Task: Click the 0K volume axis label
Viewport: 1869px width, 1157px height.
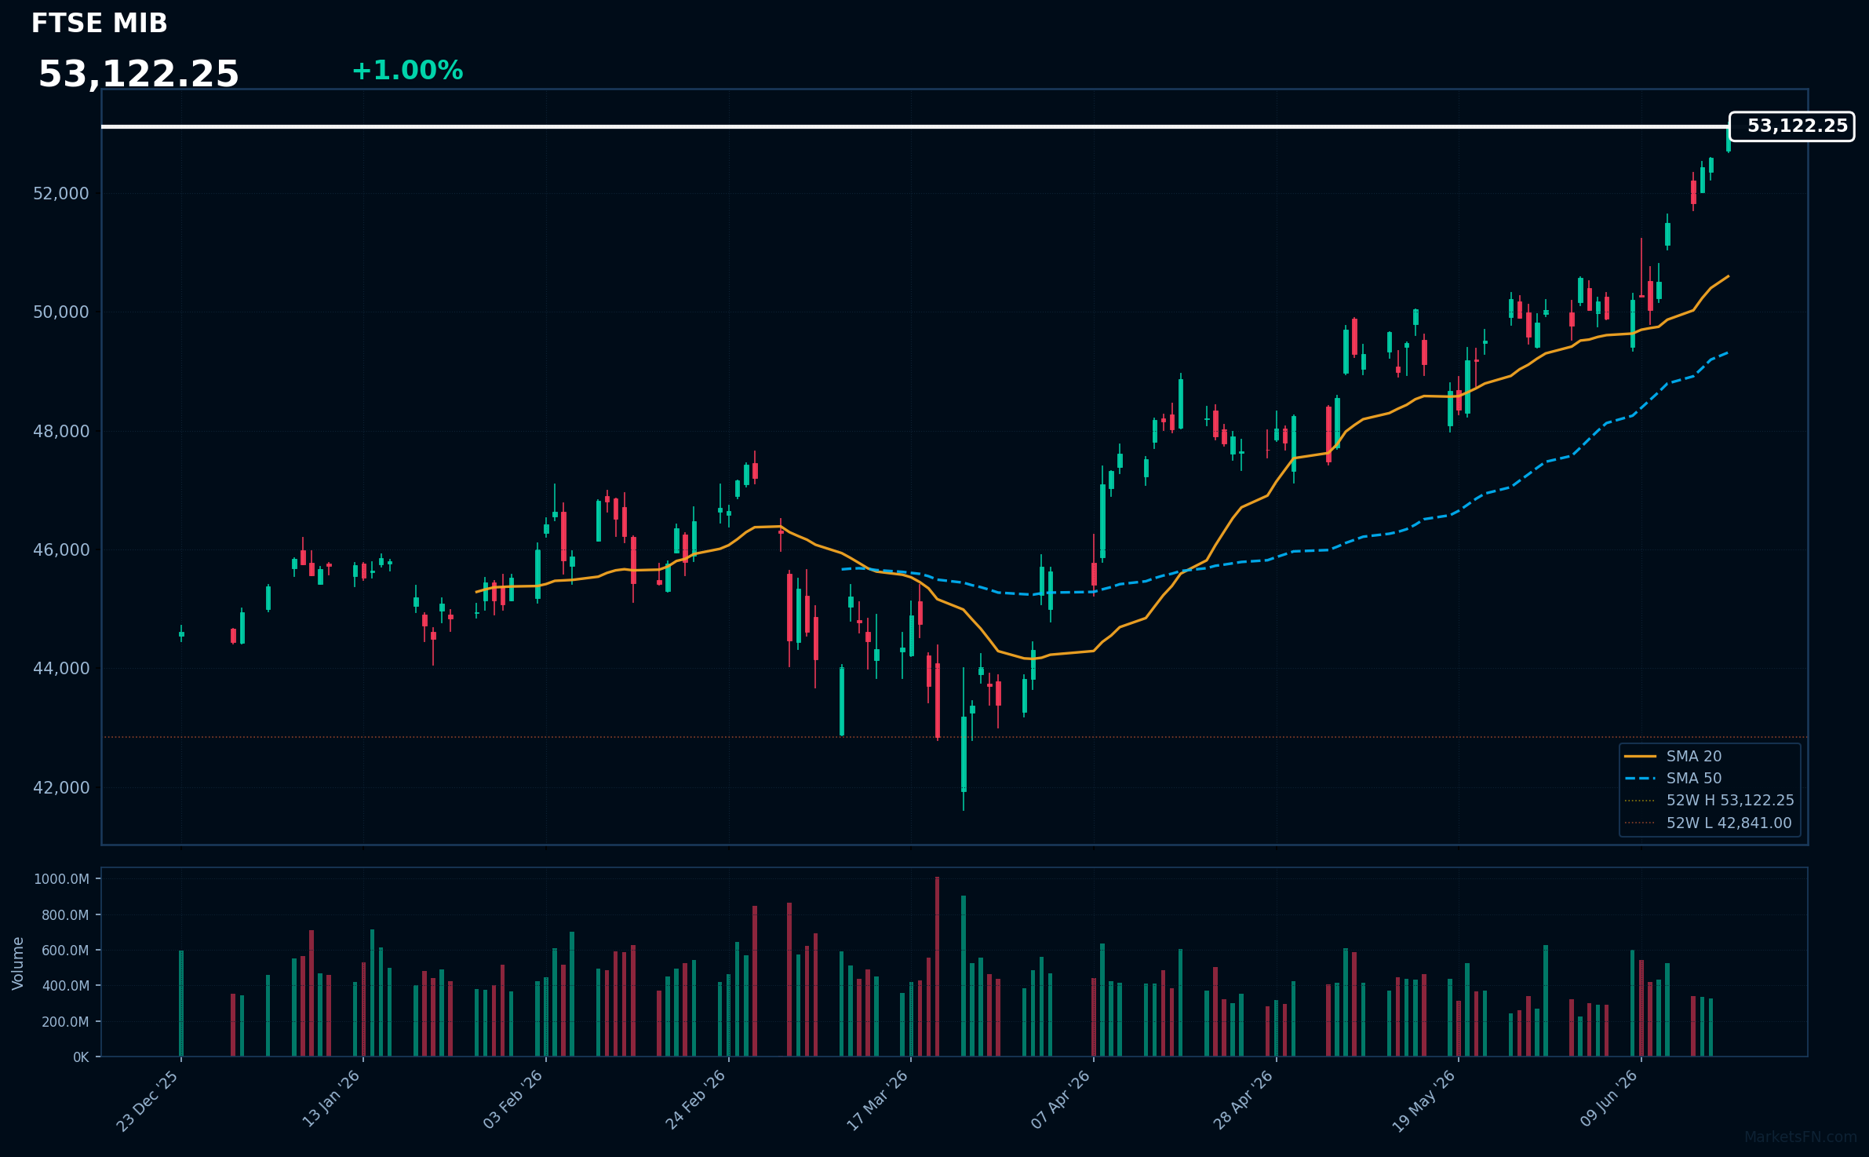Action: [81, 1057]
